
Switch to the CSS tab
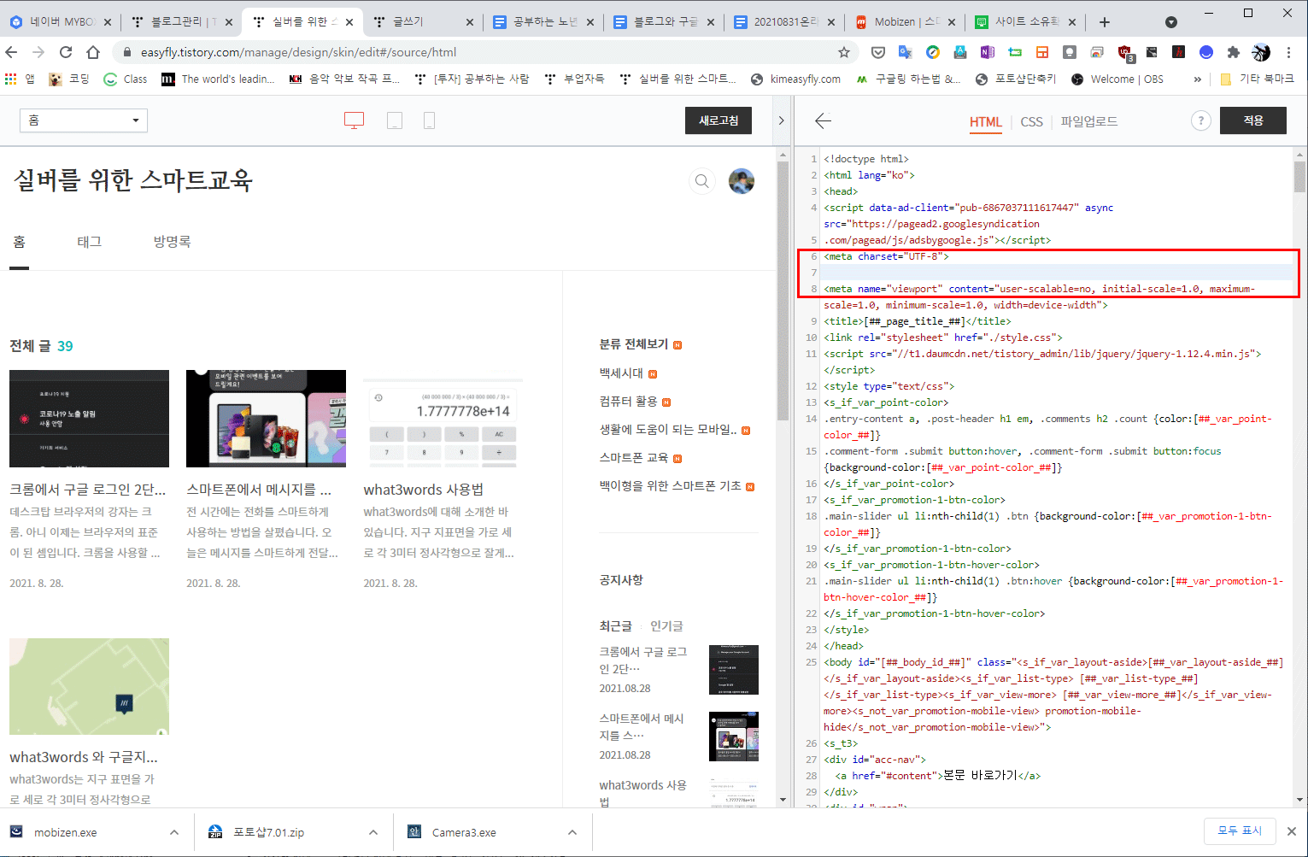[x=1031, y=122]
